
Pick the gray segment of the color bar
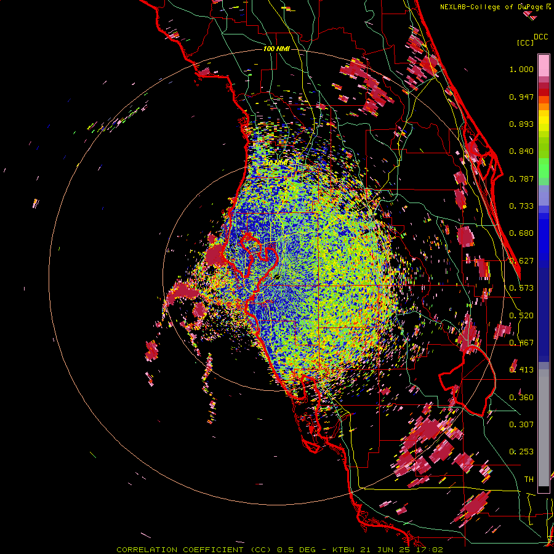[544, 428]
